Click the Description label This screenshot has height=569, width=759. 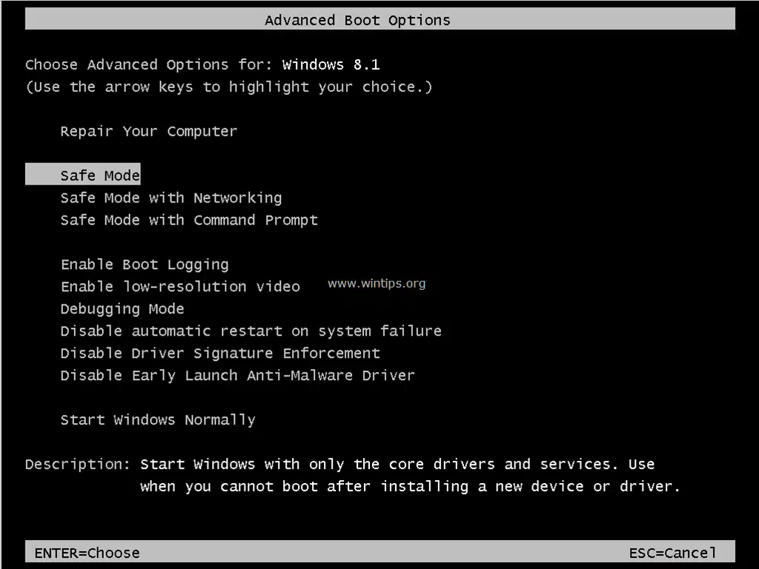pyautogui.click(x=78, y=465)
